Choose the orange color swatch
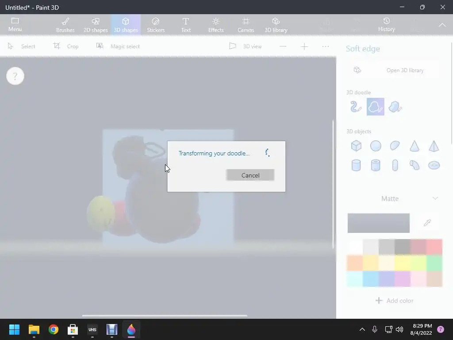The image size is (453, 340). 355,263
